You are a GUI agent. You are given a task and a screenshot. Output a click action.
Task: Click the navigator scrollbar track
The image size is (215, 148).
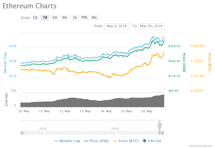click(91, 133)
